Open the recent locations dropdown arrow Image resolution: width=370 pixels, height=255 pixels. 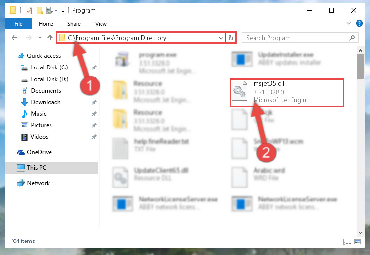click(x=40, y=37)
